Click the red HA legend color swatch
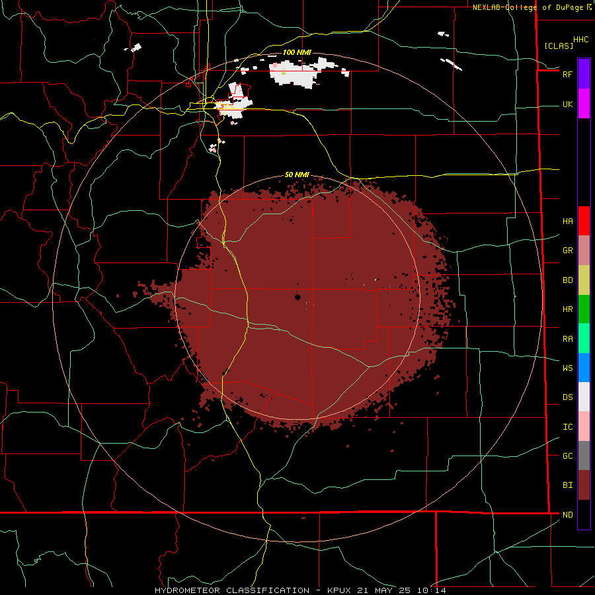595x595 pixels. [584, 221]
